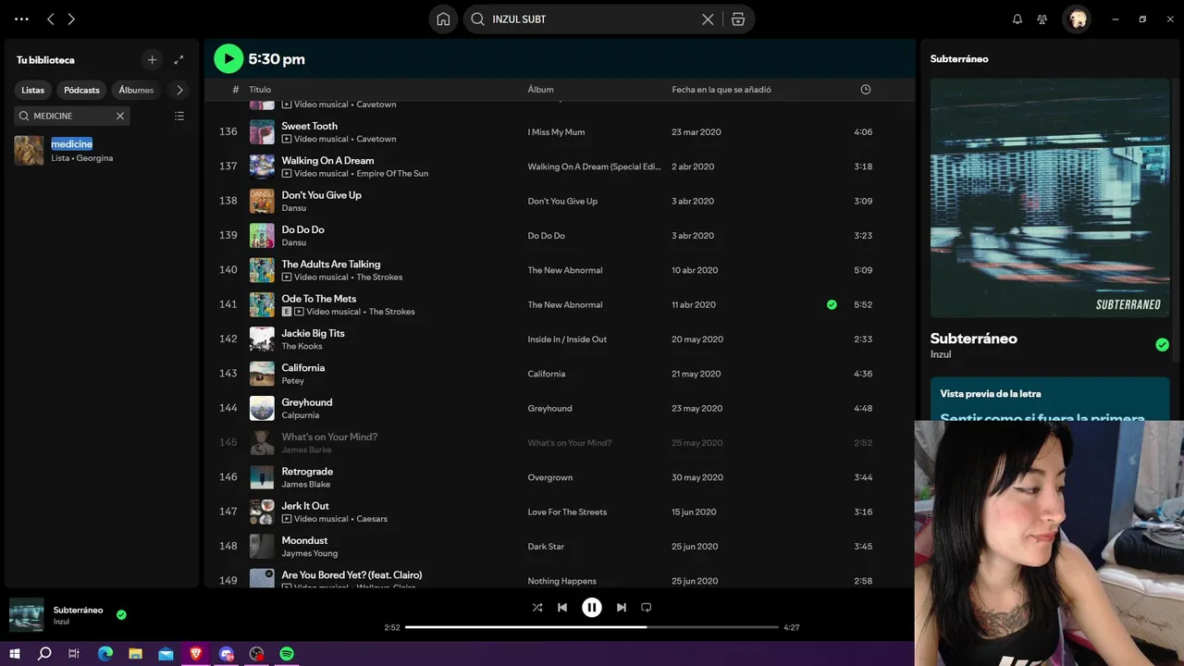Open Windows Start menu

[x=15, y=654]
